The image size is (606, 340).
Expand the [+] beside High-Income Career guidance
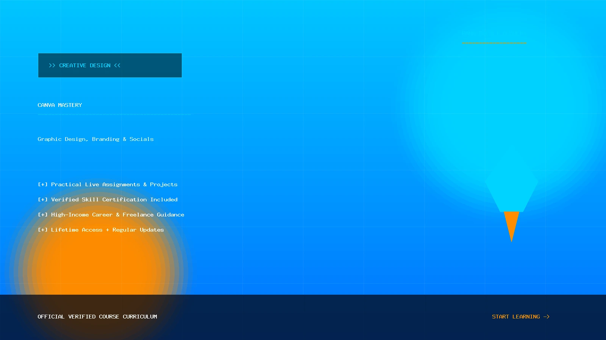click(x=43, y=215)
